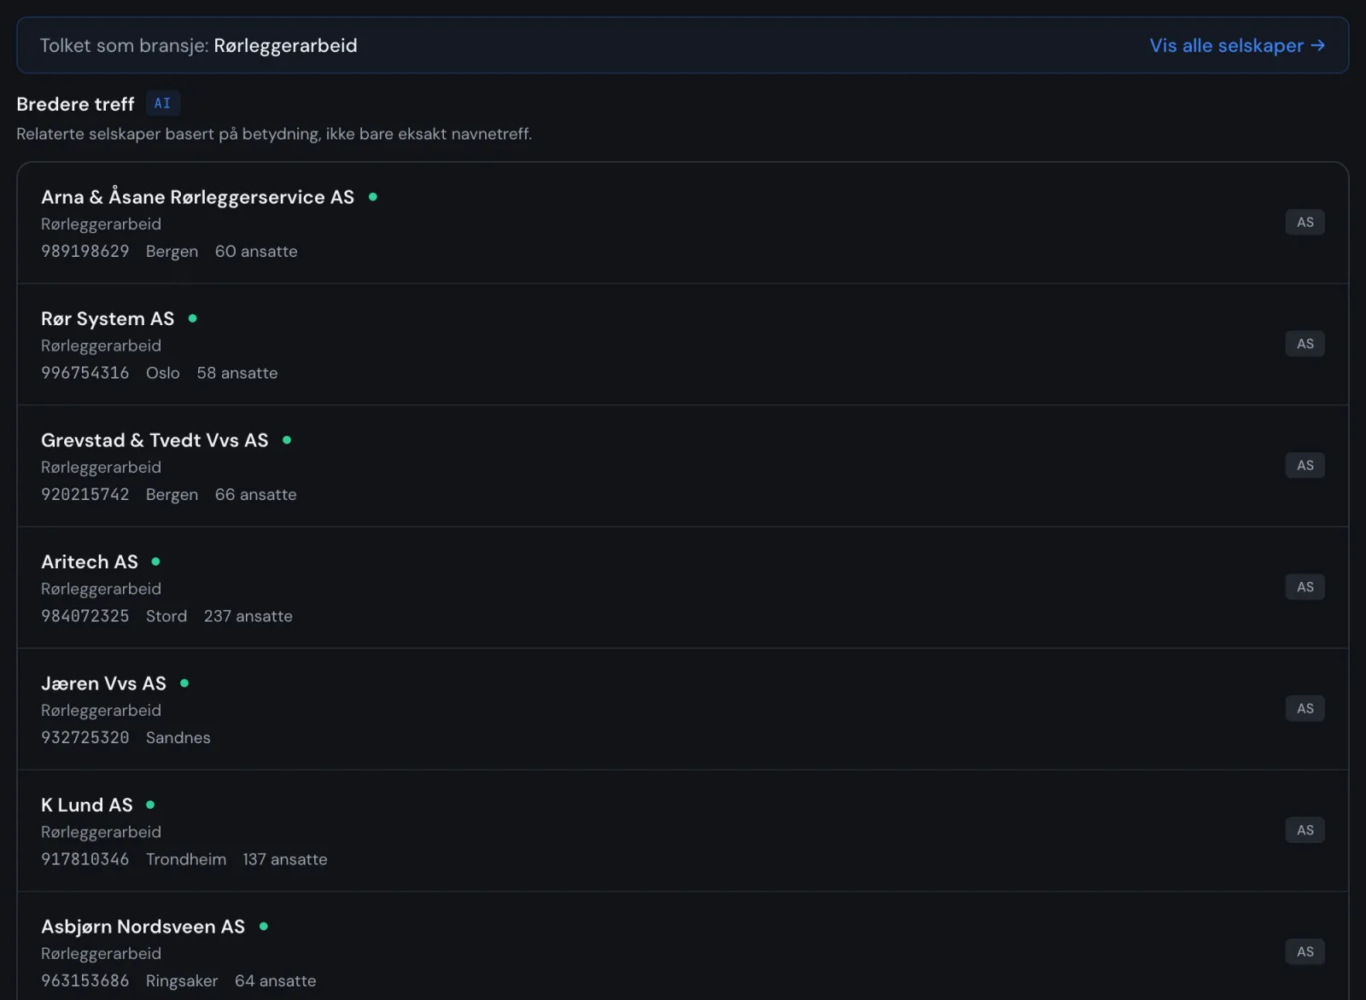The image size is (1366, 1000).
Task: Click the 64 ansatte employee count
Action: (x=276, y=981)
